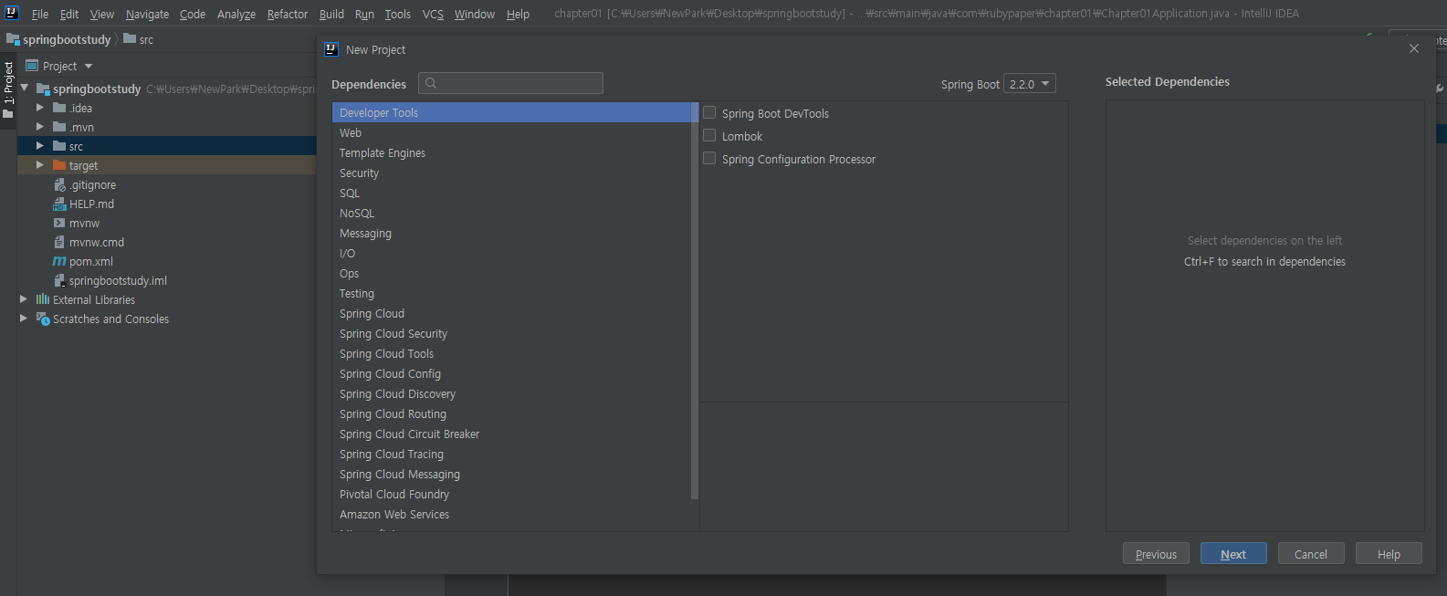Viewport: 1447px width, 596px height.
Task: Click the Next button
Action: (x=1232, y=554)
